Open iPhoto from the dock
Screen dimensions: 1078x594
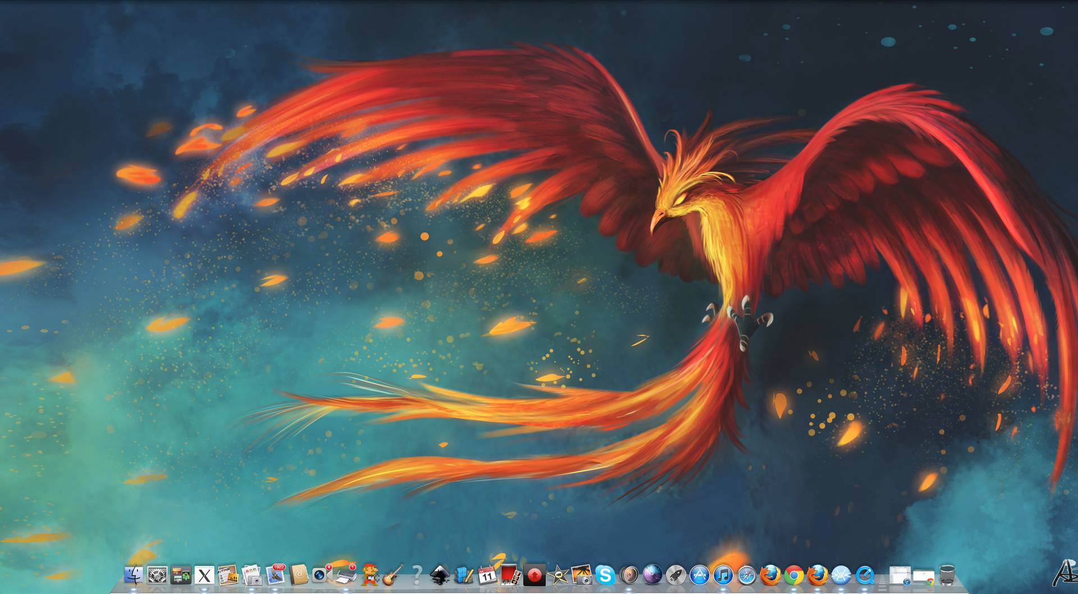[x=582, y=575]
